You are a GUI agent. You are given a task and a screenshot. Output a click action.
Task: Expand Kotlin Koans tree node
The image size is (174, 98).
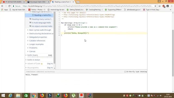tap(26, 55)
